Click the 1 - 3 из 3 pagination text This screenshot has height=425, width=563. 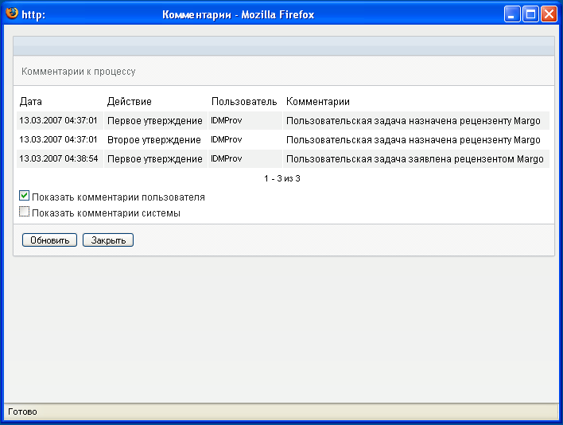click(x=282, y=178)
